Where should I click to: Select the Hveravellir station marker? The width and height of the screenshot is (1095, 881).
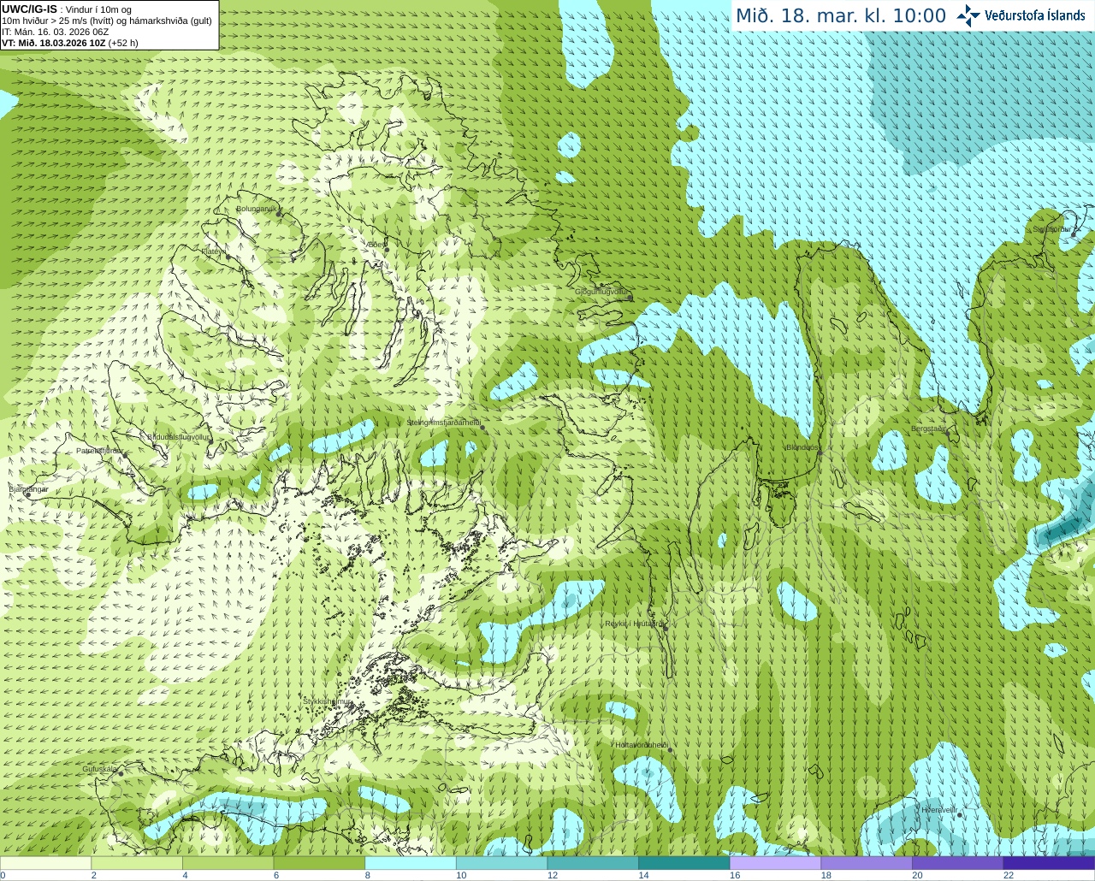(960, 814)
